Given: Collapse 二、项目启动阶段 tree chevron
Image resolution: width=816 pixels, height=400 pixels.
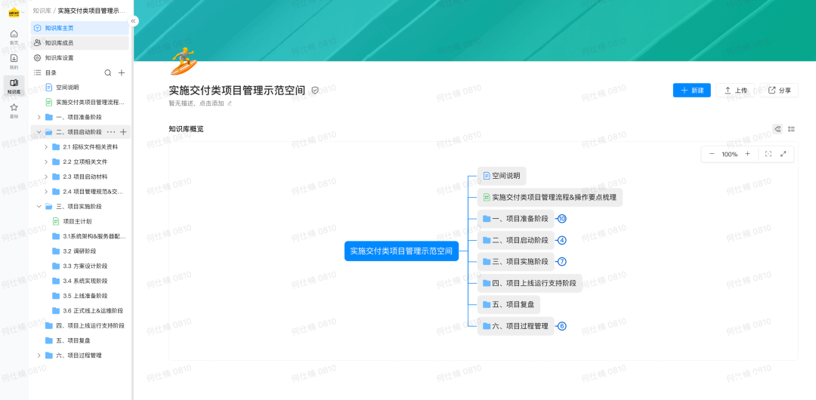Looking at the screenshot, I should (x=39, y=132).
